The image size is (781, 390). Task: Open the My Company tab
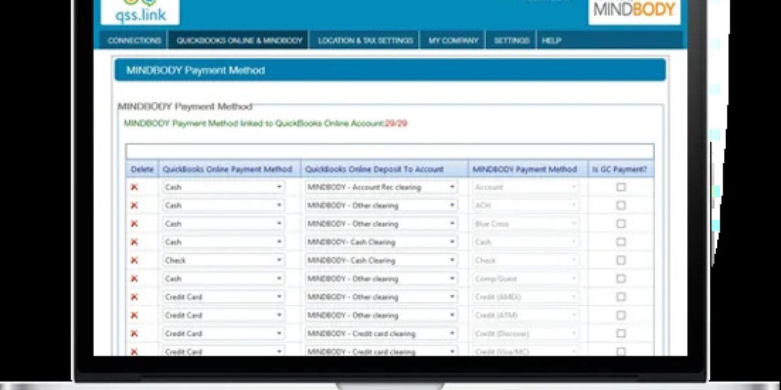coord(452,40)
